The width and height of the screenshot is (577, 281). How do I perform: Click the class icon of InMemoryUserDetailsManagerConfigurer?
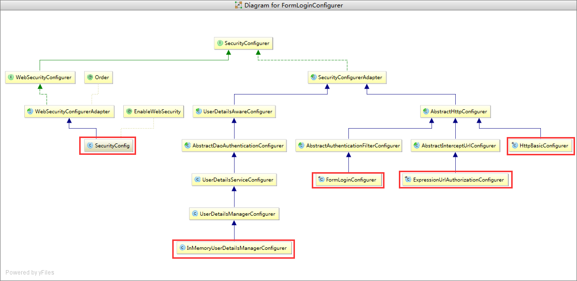[182, 248]
